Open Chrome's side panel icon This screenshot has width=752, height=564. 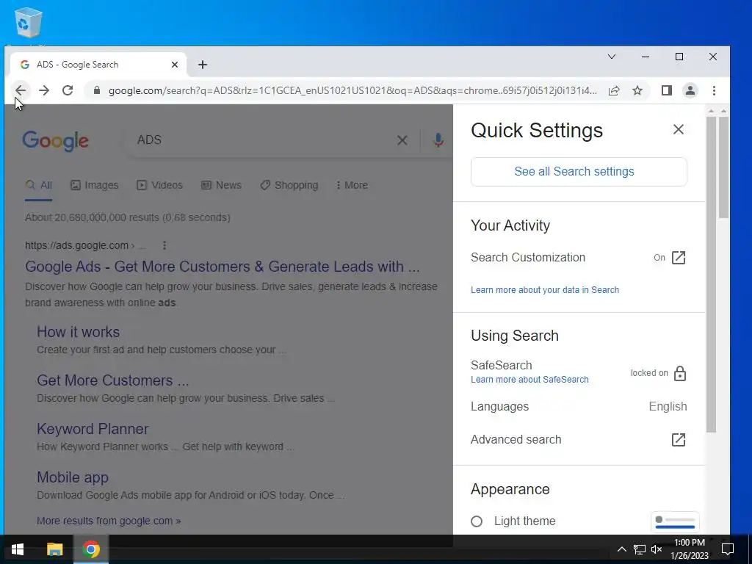click(667, 90)
